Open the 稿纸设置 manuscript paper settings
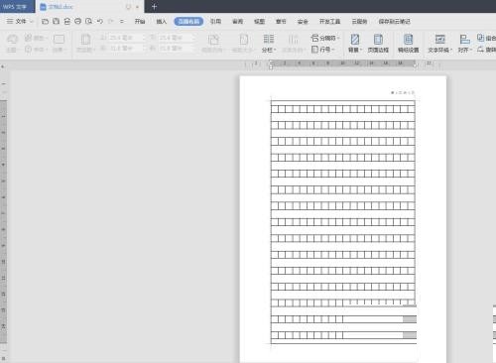The width and height of the screenshot is (496, 363). tap(409, 43)
